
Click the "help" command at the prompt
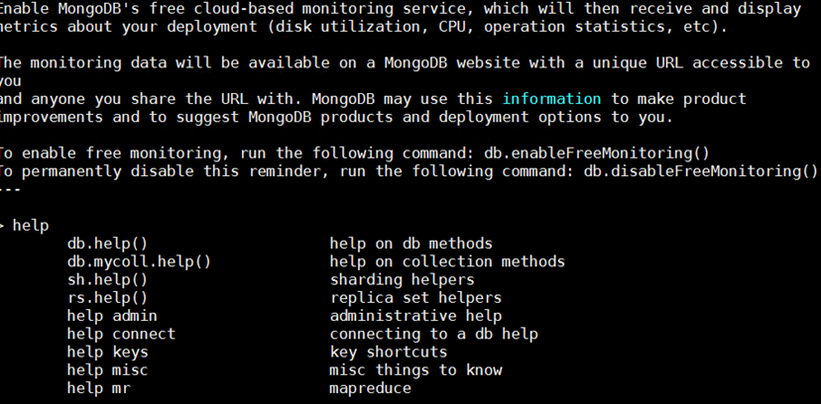(x=31, y=226)
